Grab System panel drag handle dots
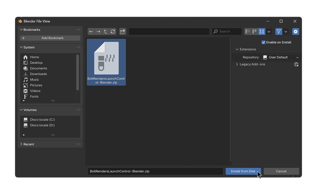This screenshot has height=196, width=317. coord(78,47)
